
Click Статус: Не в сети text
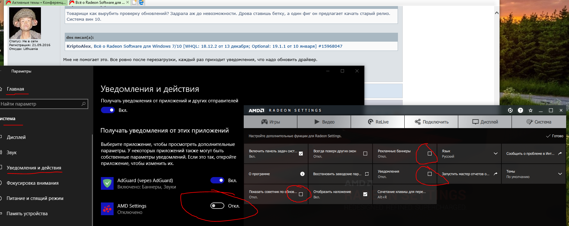point(23,41)
